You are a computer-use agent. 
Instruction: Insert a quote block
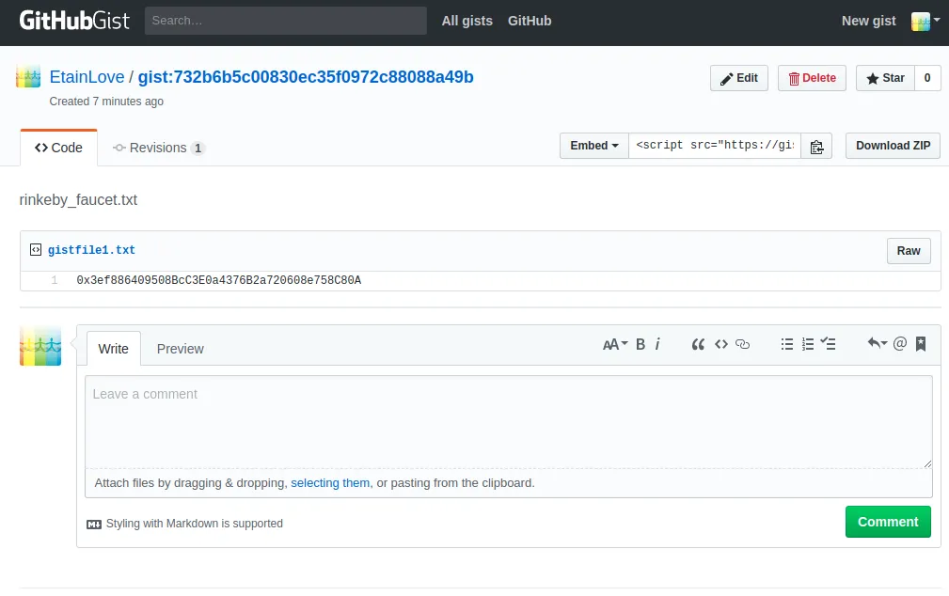tap(698, 344)
